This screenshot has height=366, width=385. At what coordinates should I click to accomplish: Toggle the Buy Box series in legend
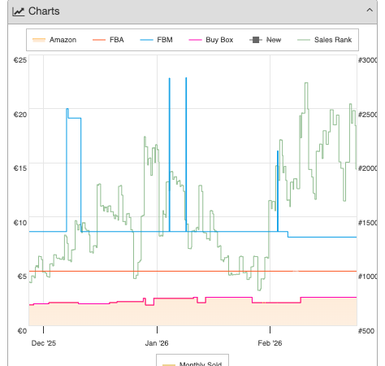pos(211,40)
